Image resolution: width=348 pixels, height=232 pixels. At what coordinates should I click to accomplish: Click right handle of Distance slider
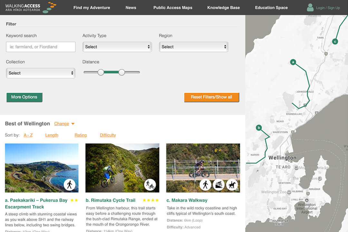pyautogui.click(x=121, y=72)
